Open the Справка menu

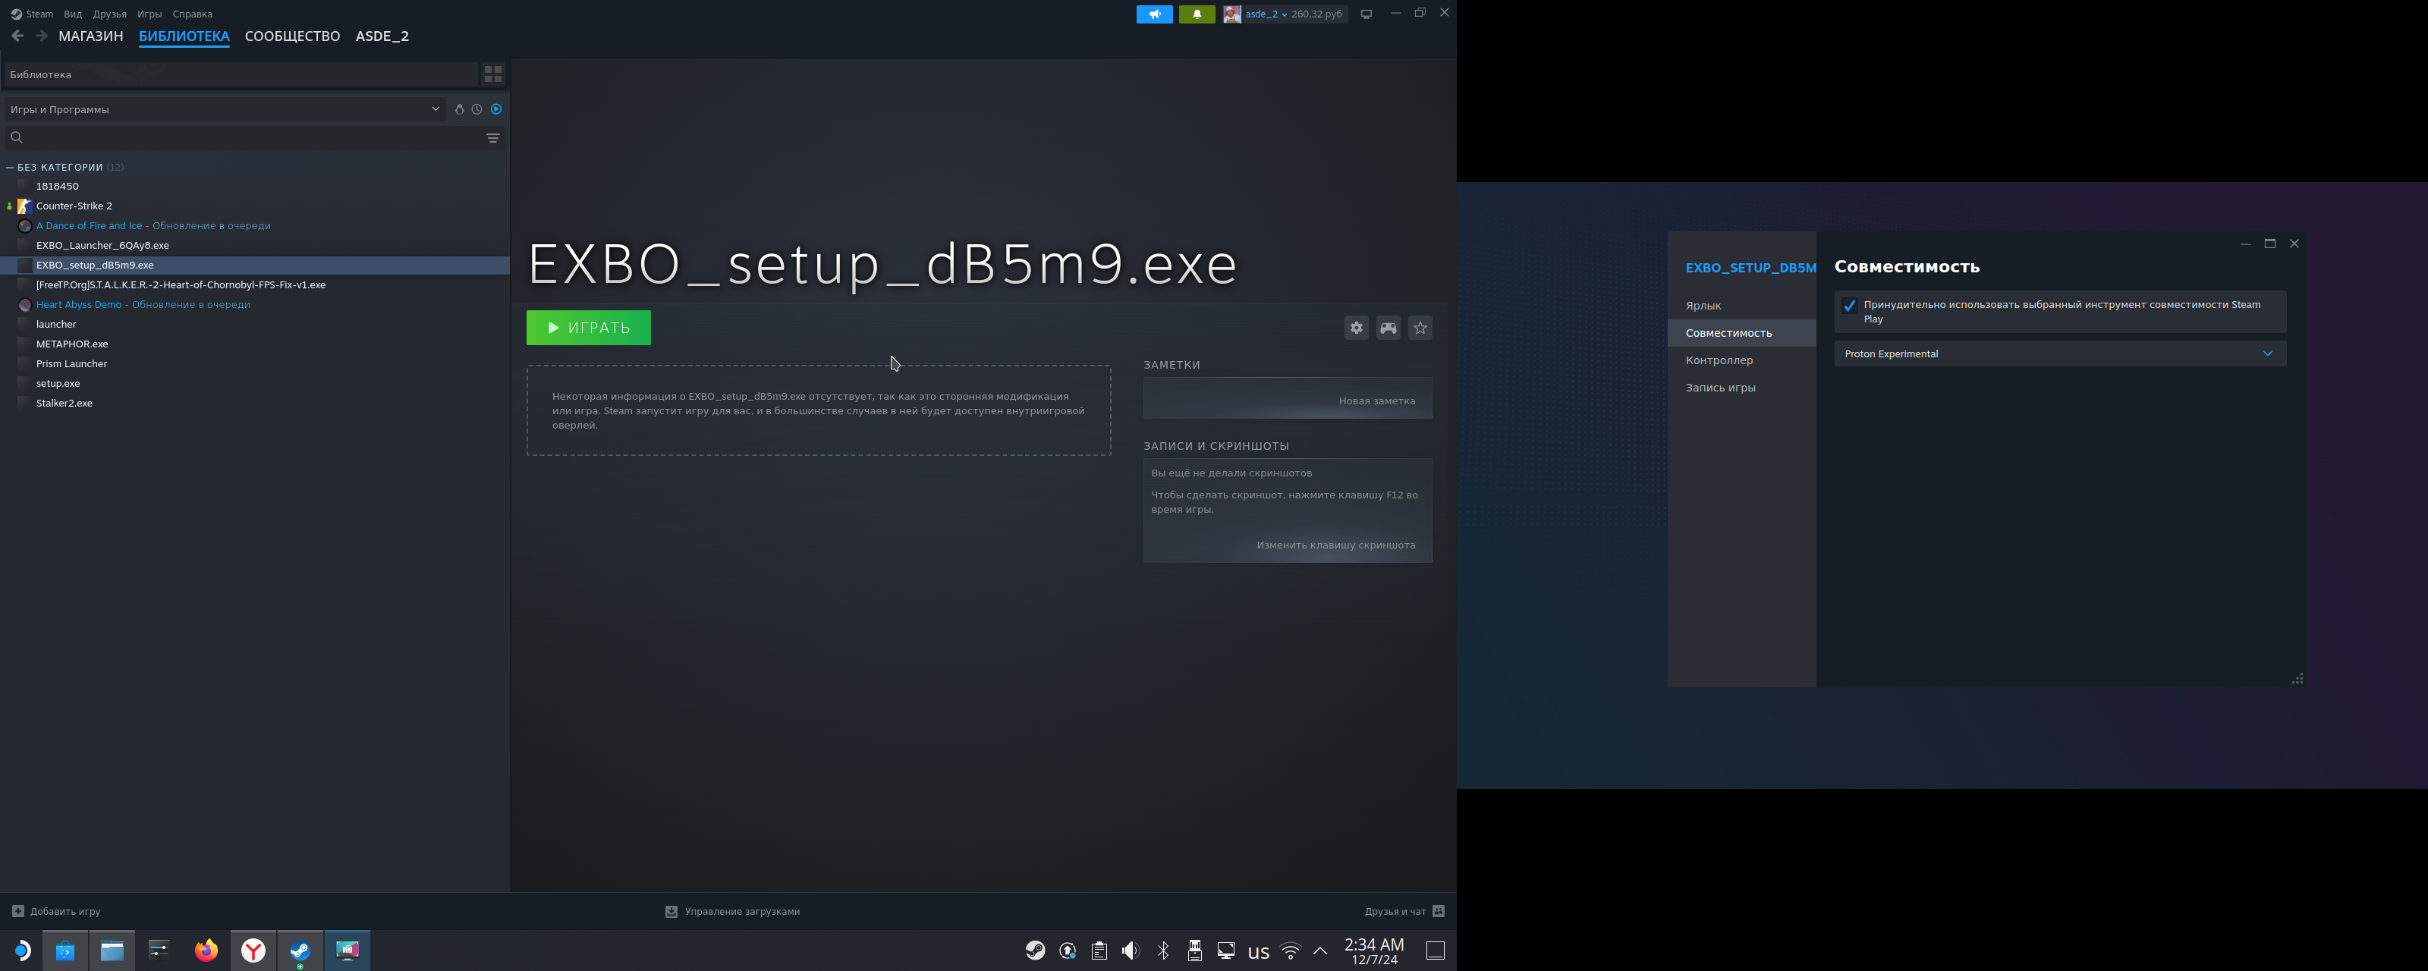click(192, 14)
